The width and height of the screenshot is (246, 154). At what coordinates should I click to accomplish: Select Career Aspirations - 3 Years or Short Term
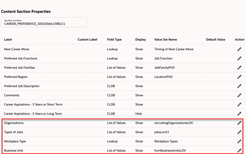pyautogui.click(x=33, y=104)
